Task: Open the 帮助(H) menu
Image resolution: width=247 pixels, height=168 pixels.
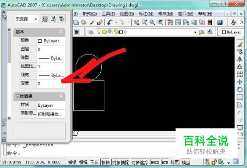Action: click(x=205, y=14)
